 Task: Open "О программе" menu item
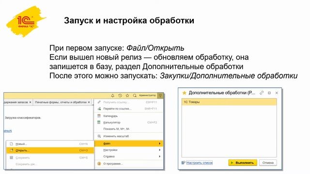tap(128, 164)
